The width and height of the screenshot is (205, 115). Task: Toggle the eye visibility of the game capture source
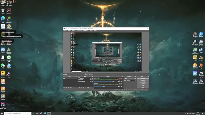click(91, 80)
